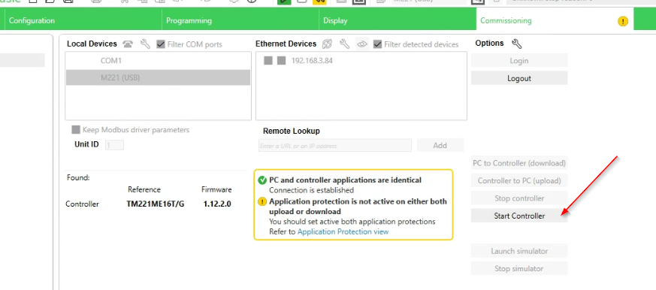Click the green checkmark status icon

pyautogui.click(x=262, y=180)
